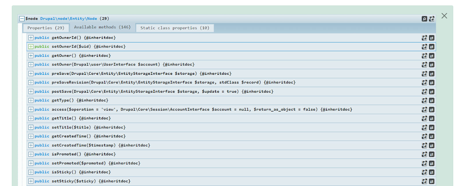Open getCreatedTime() in new window icon

click(424, 136)
